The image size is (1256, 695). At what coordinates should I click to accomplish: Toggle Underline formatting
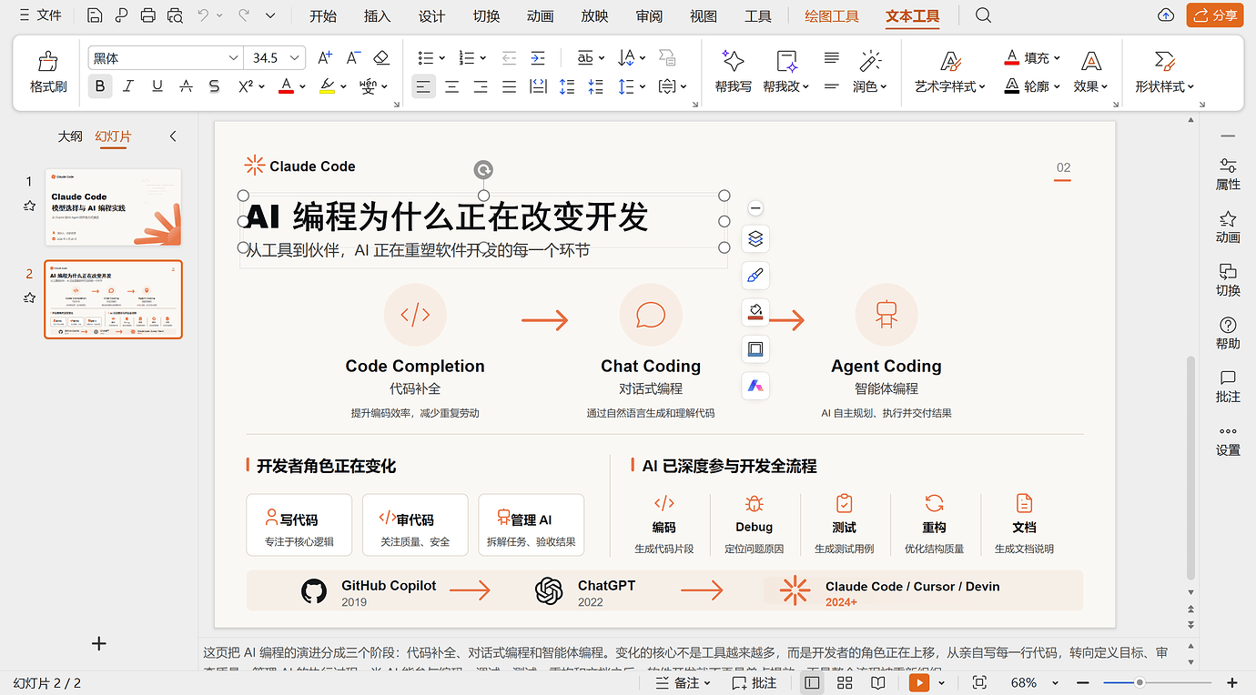pyautogui.click(x=157, y=86)
